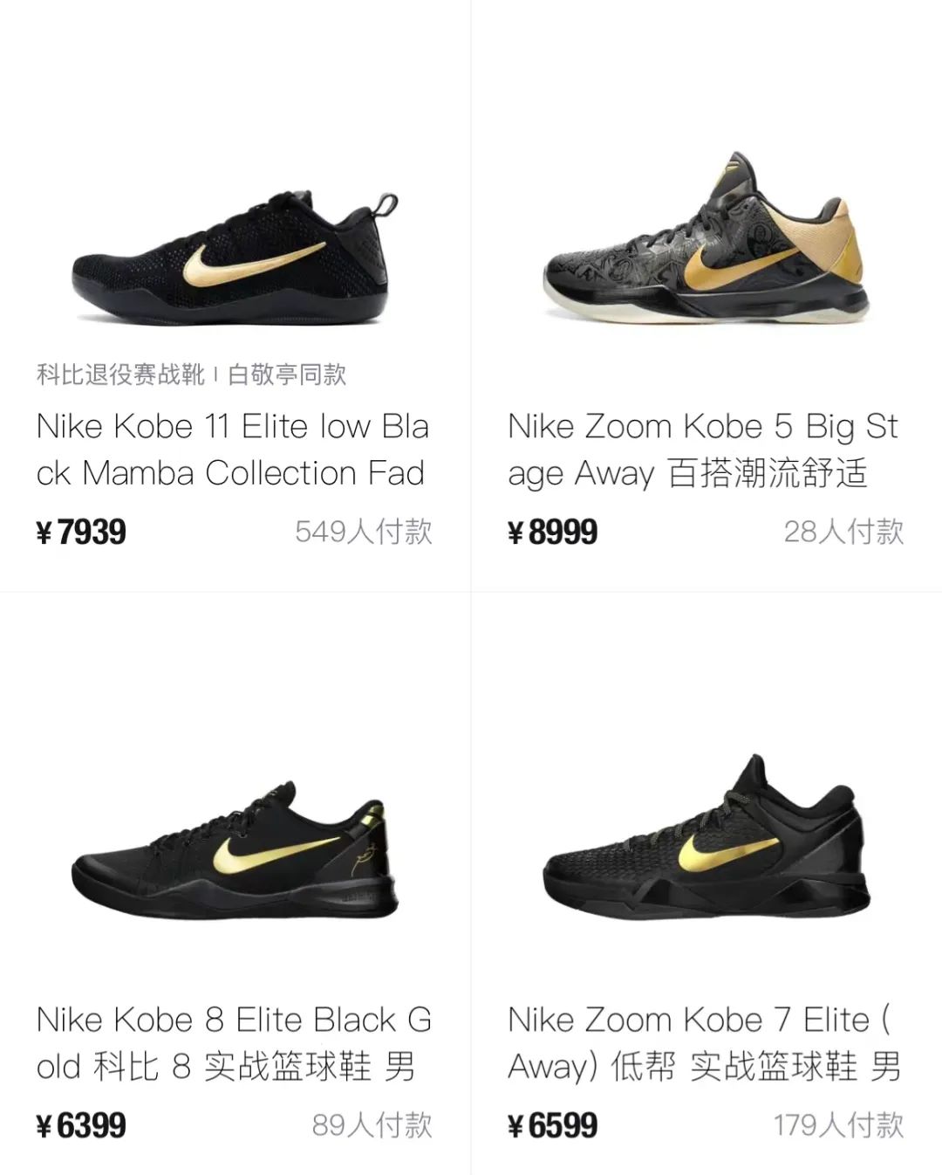Open Nike Kobe 11 Elite low title link

pos(233,450)
